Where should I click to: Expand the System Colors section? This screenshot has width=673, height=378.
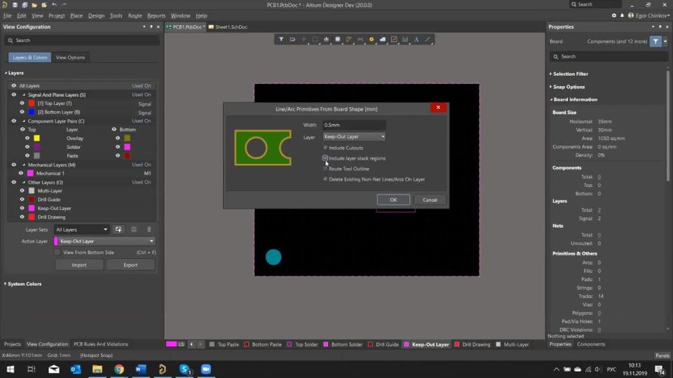pyautogui.click(x=5, y=283)
